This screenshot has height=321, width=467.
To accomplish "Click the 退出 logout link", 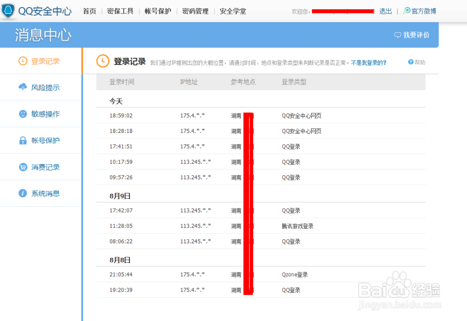I will coord(385,11).
